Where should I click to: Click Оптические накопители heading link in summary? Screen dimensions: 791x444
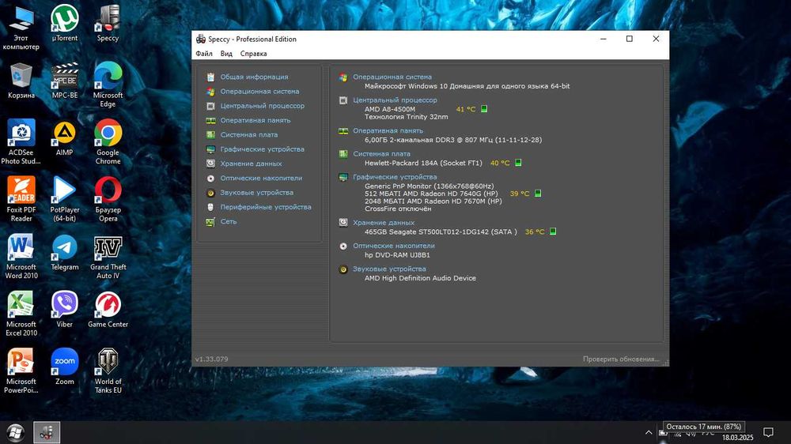click(x=393, y=246)
